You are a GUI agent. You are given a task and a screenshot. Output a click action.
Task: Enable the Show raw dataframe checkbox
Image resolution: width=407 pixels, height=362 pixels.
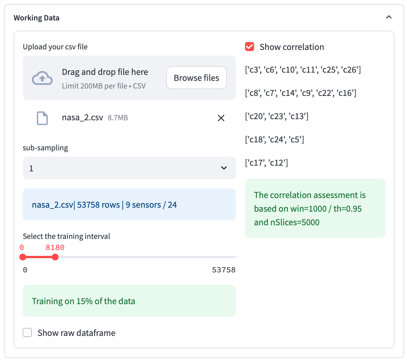(x=27, y=332)
